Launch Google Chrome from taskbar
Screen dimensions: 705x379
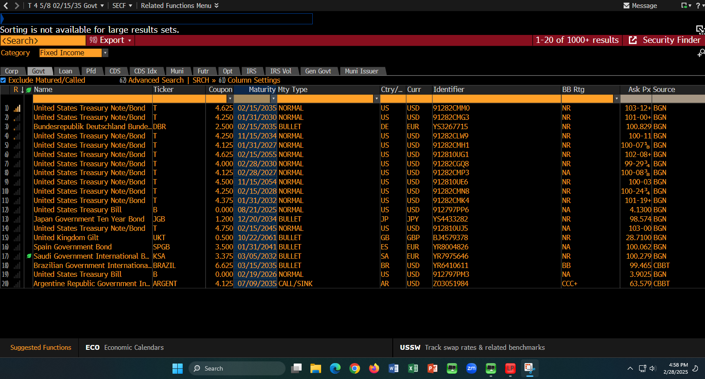coord(355,368)
